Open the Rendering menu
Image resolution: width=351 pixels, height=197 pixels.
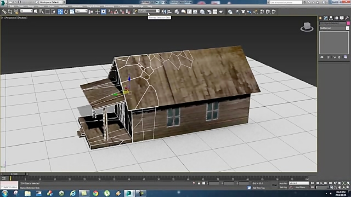109,7
